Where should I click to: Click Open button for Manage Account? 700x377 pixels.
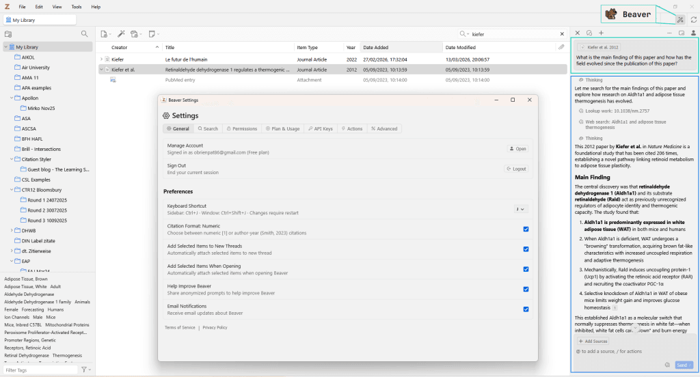[x=518, y=149]
